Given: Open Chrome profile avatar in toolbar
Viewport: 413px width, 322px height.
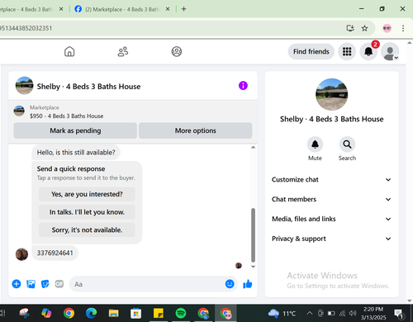Looking at the screenshot, I should [387, 28].
